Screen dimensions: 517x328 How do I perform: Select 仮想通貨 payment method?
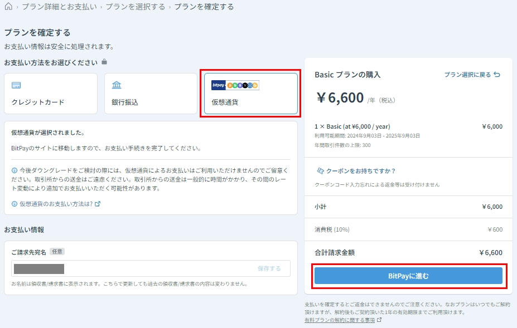[250, 94]
